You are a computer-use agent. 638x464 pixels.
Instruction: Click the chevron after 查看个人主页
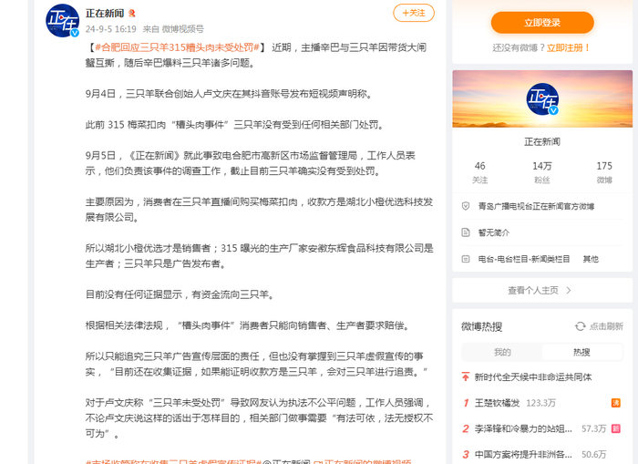[569, 290]
